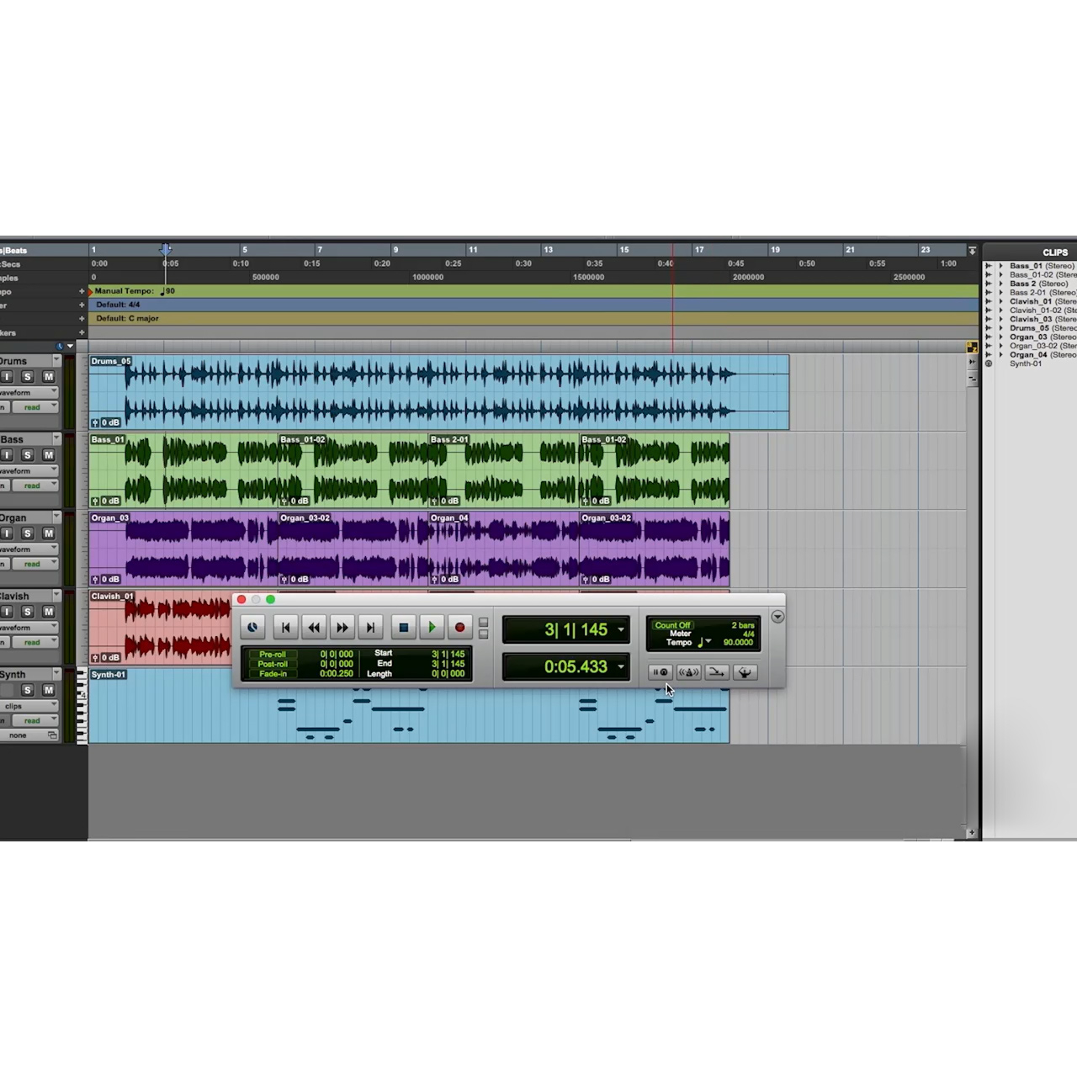Open the main counter format dropdown
Screen dimensions: 1077x1077
pos(621,629)
